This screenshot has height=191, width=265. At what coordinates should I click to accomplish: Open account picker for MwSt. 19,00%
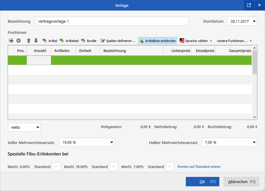(114, 167)
